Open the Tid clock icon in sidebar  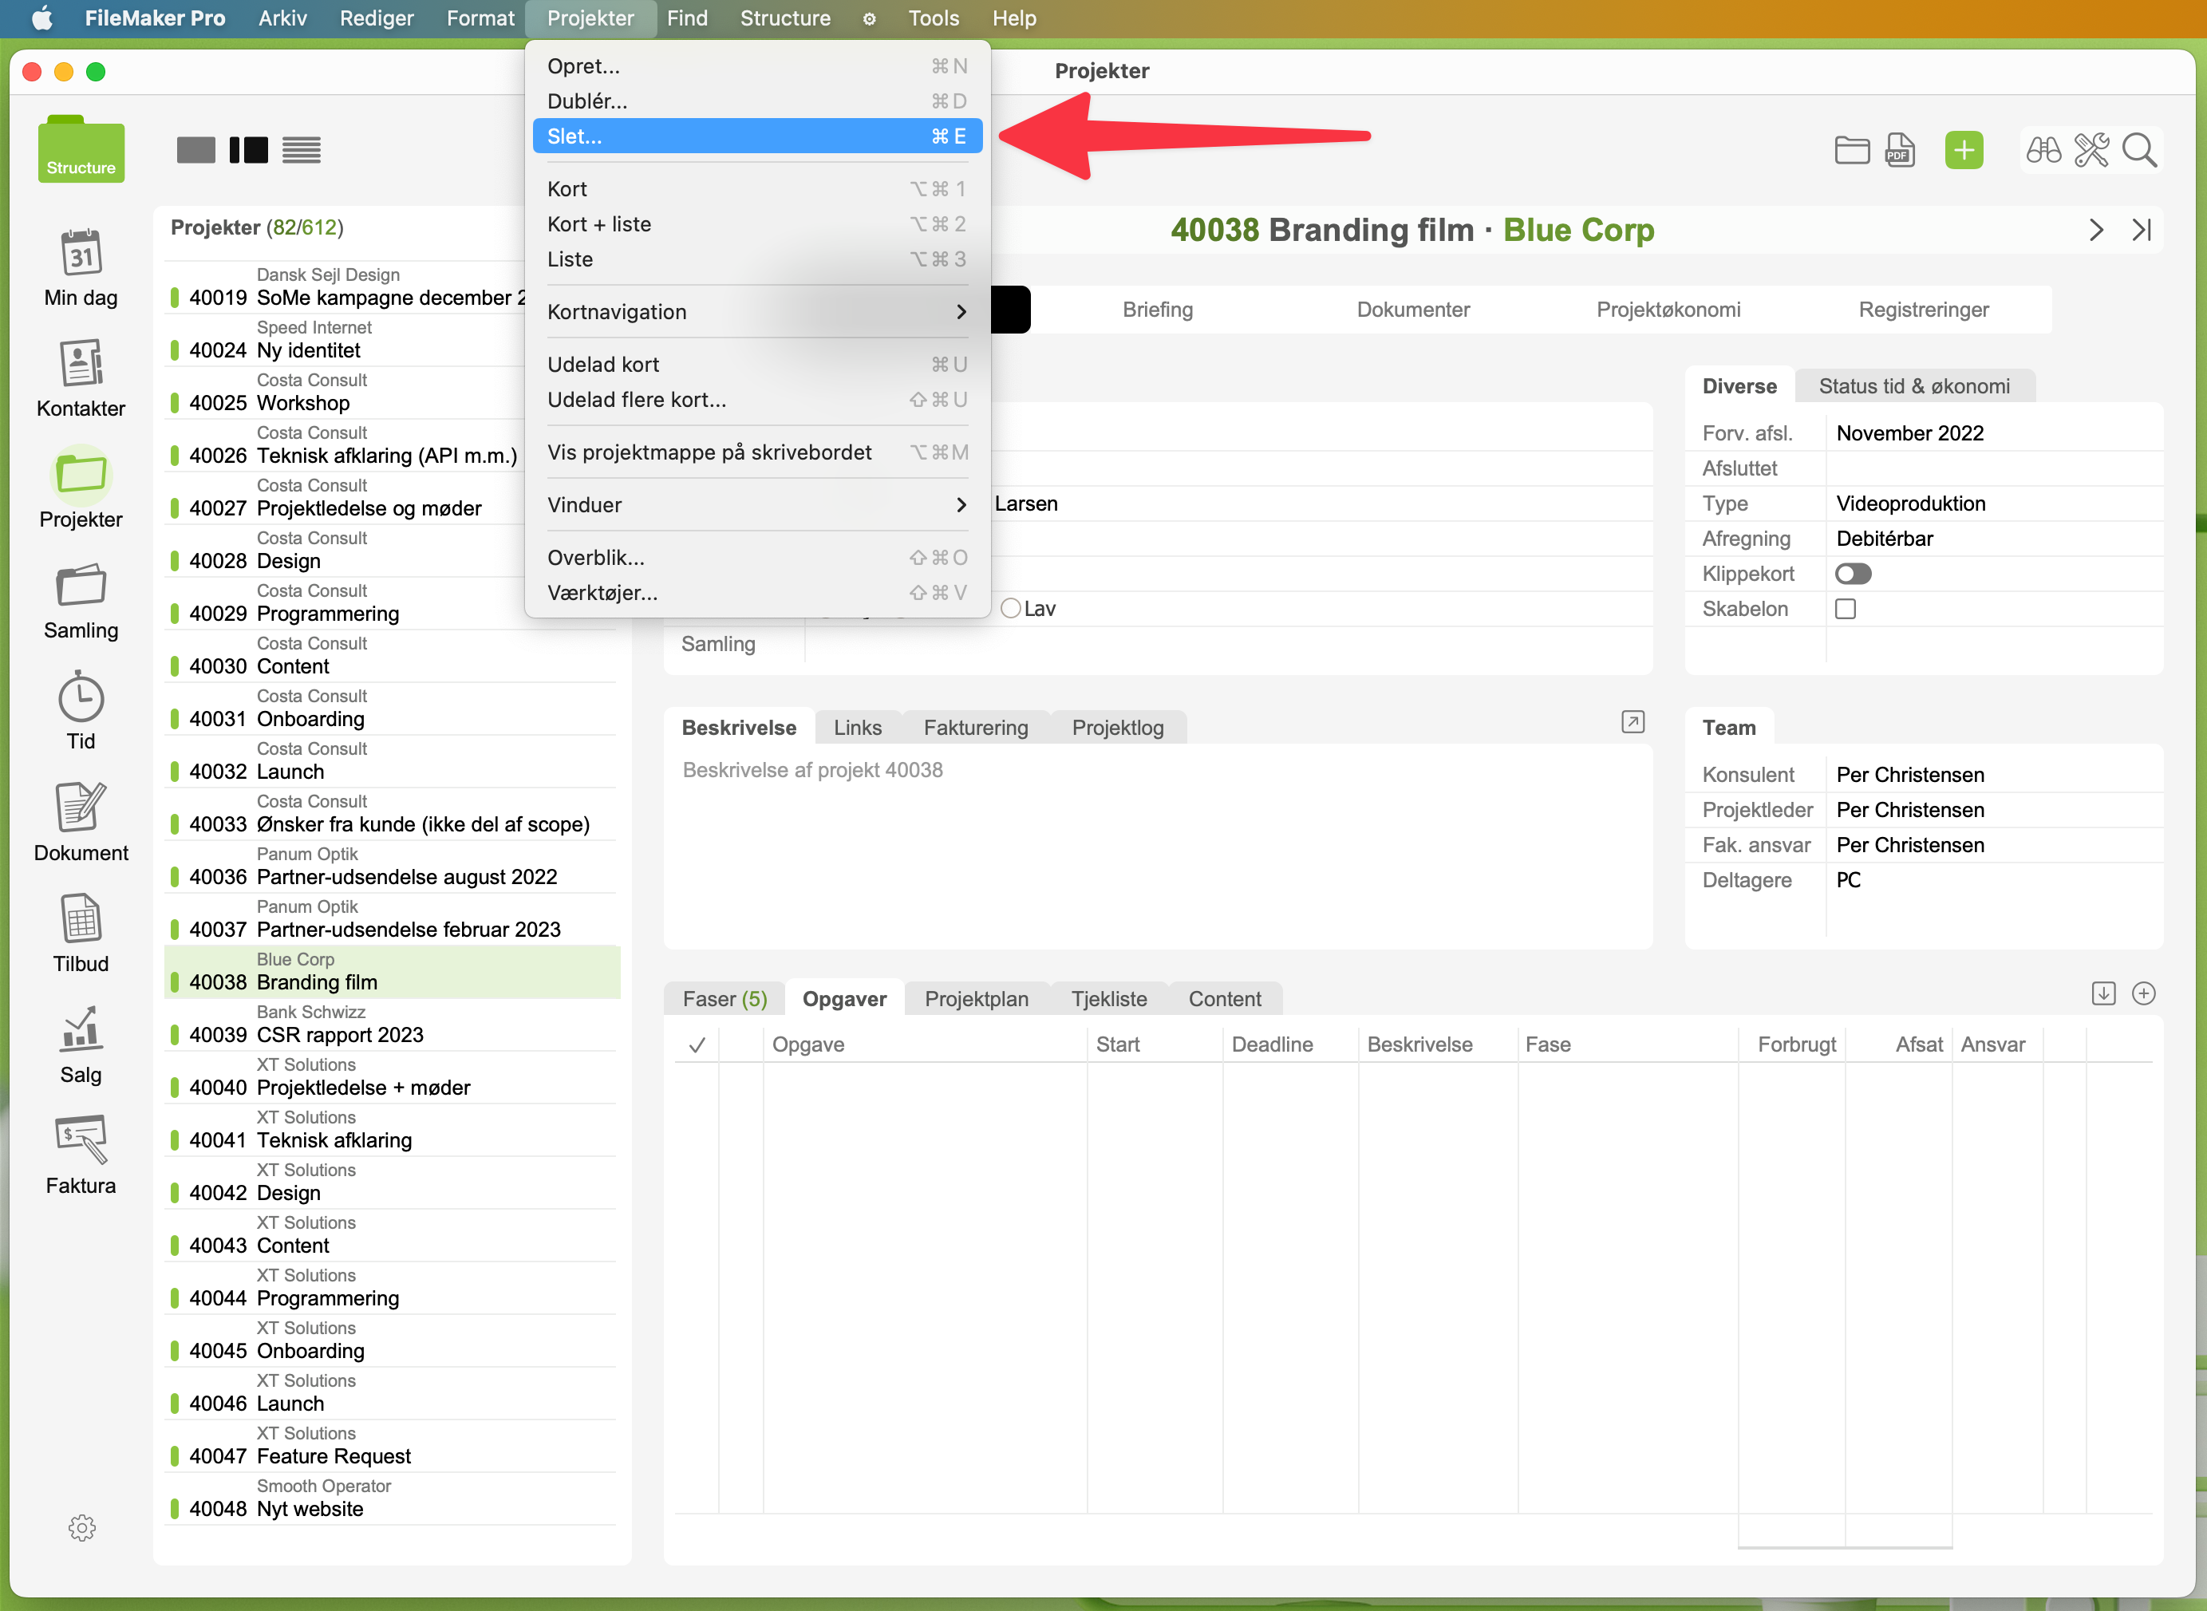(x=81, y=699)
